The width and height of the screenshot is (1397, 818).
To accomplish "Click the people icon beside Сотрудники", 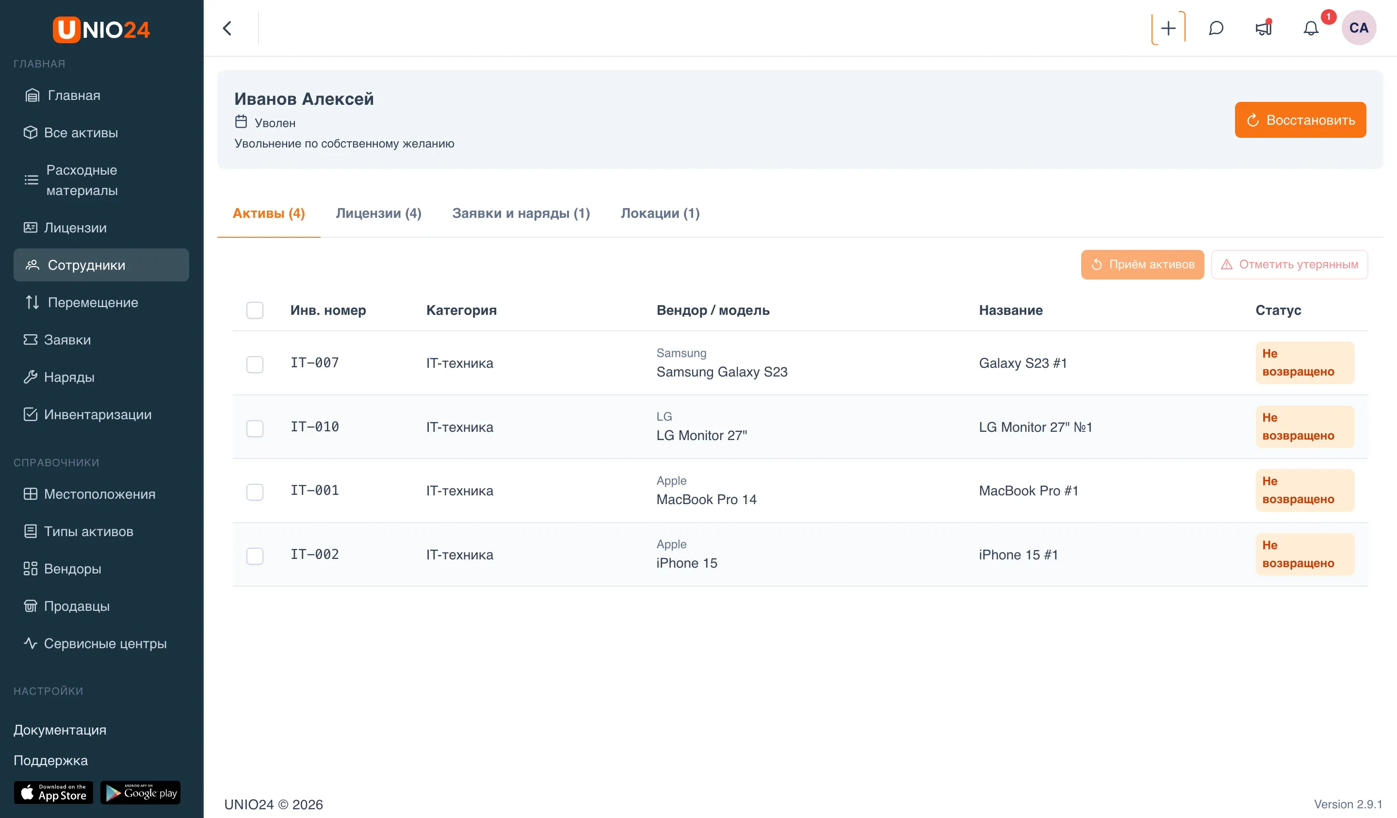I will pos(32,264).
